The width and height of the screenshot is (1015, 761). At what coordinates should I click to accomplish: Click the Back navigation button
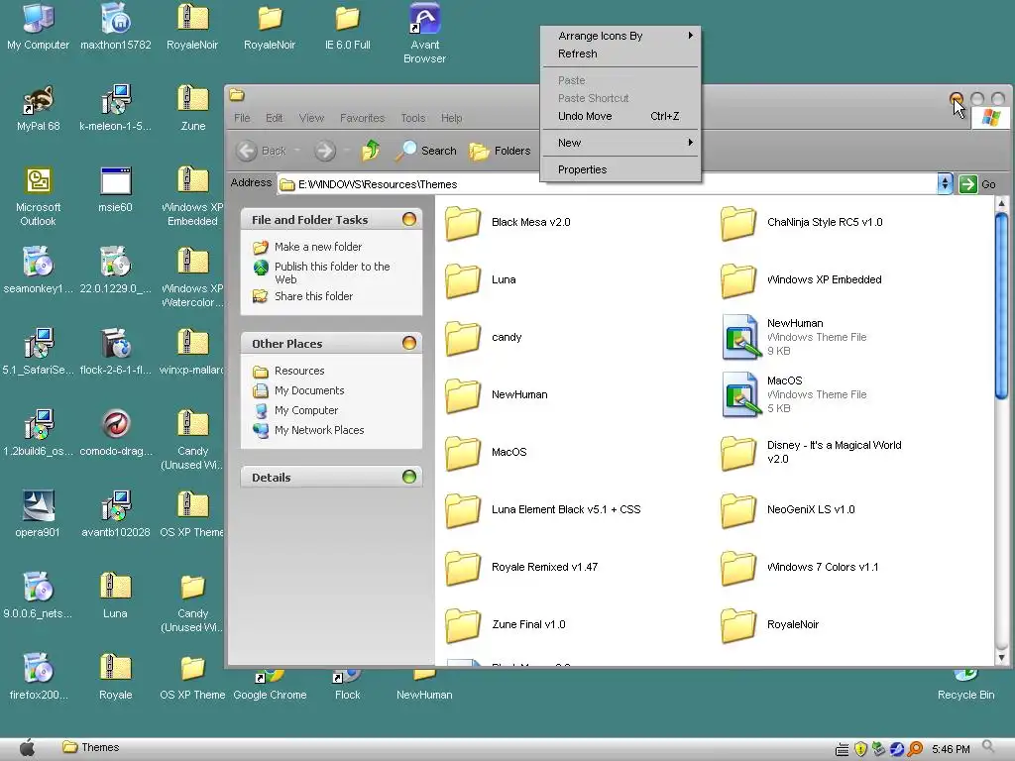[261, 151]
